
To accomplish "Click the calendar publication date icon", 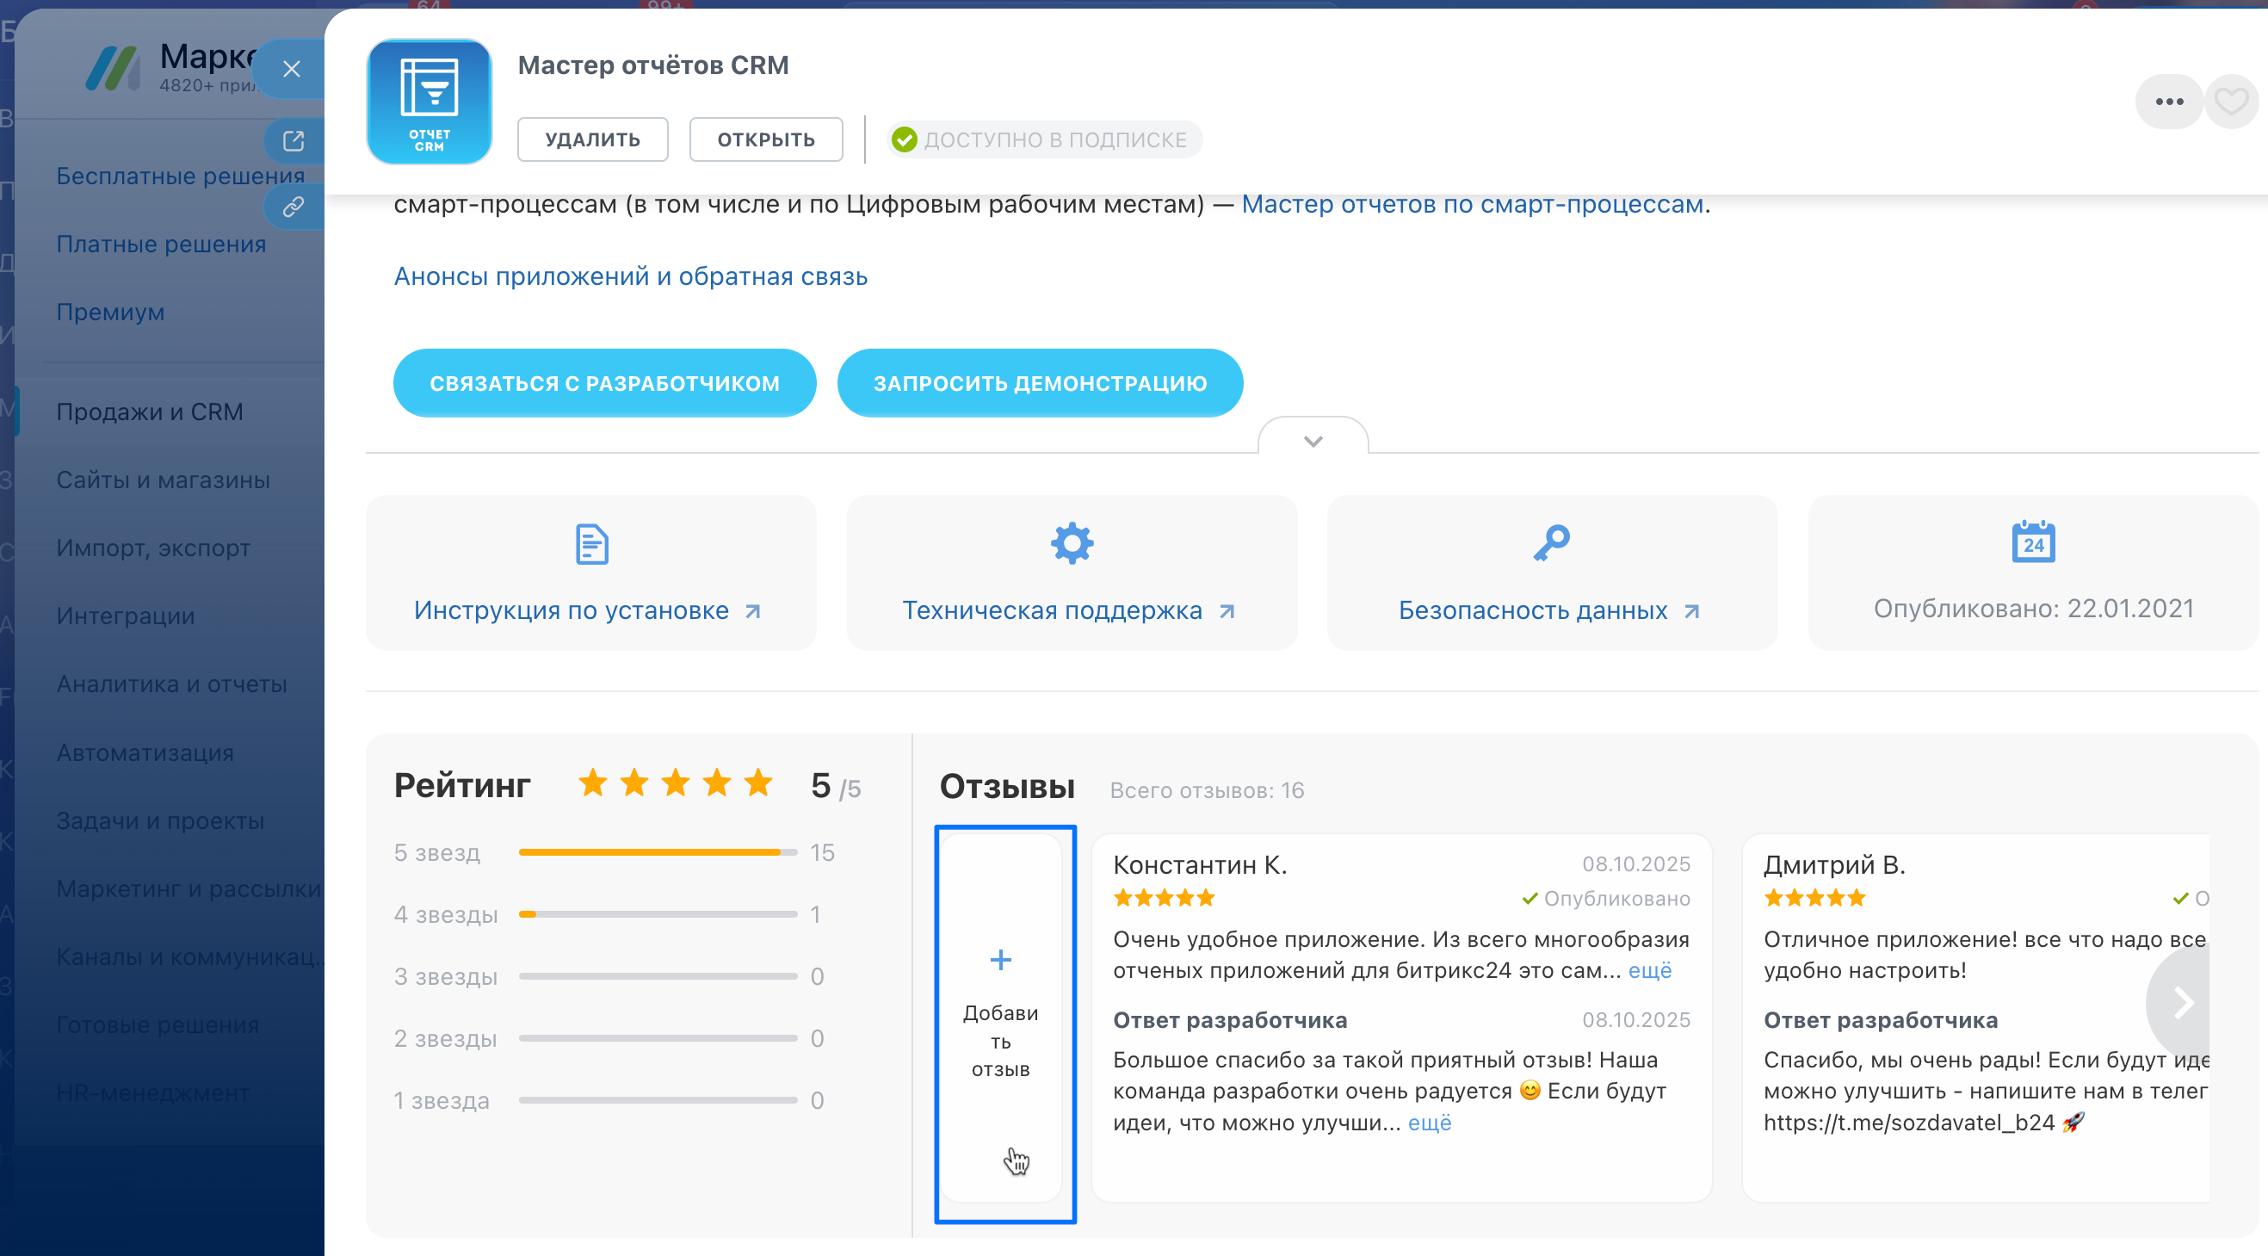I will click(2032, 541).
